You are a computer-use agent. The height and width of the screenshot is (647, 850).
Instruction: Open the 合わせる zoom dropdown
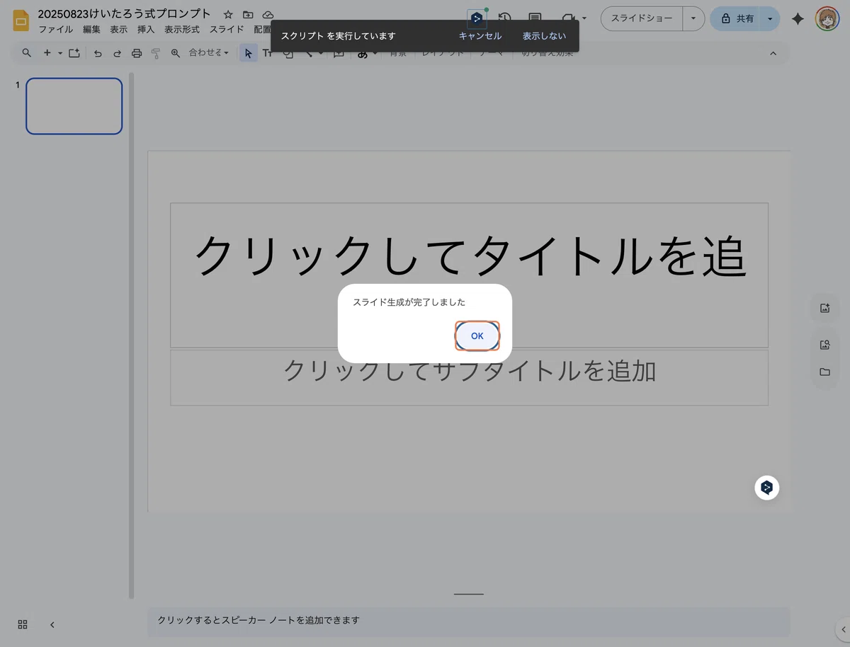(x=209, y=53)
